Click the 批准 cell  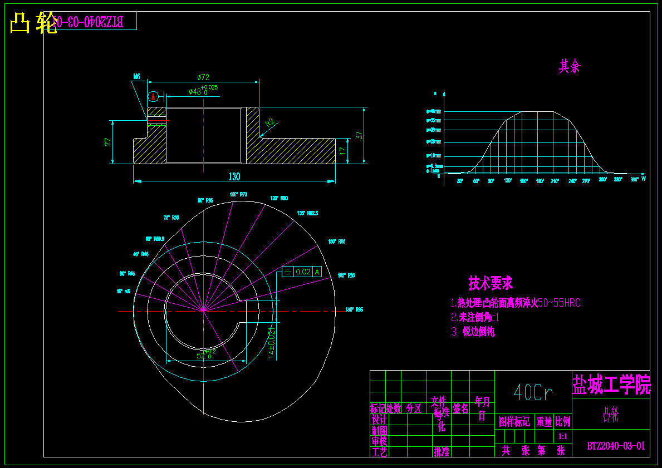pos(442,452)
